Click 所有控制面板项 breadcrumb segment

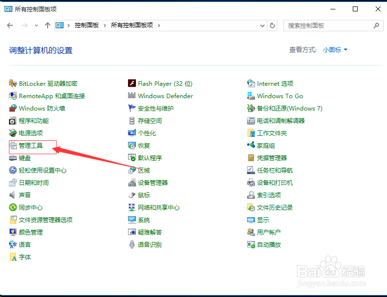click(x=132, y=25)
